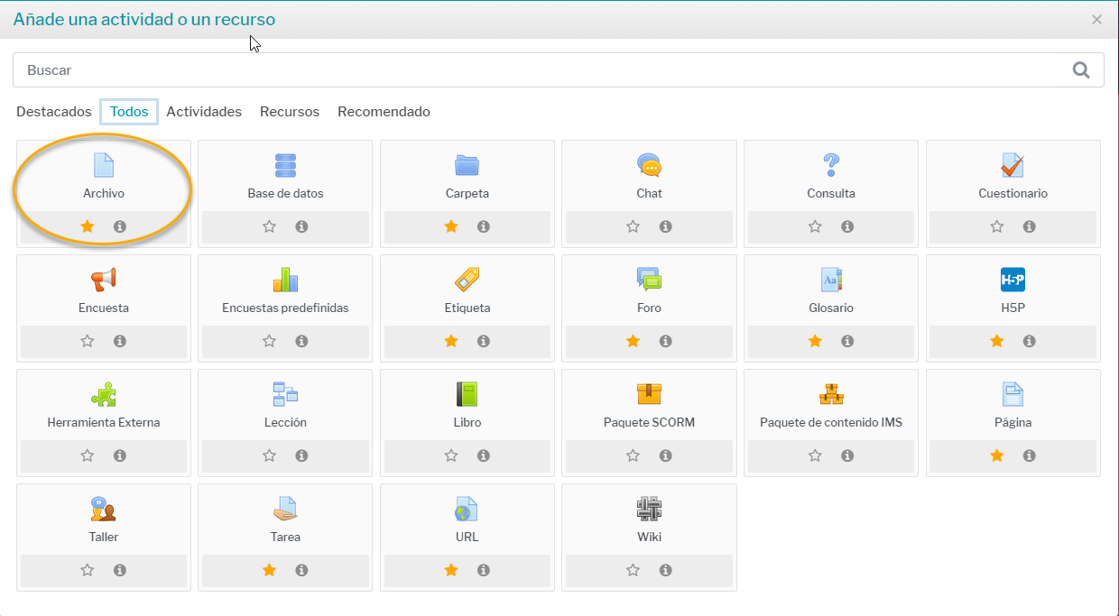The height and width of the screenshot is (616, 1119).
Task: Mark Taller as a favorite
Action: (x=88, y=570)
